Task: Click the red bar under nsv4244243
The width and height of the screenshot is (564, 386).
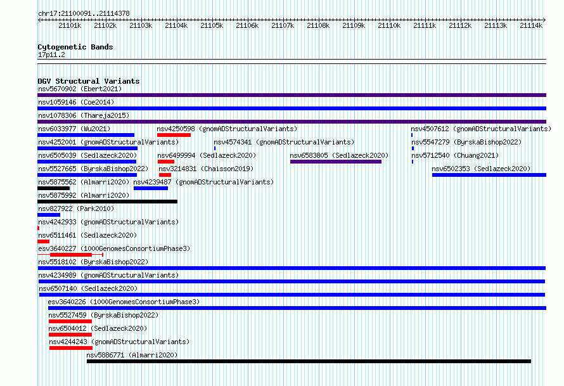Action: coord(71,348)
